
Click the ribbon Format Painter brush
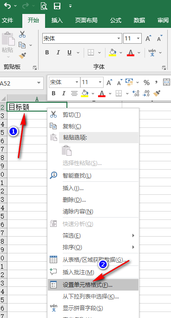tap(22, 56)
